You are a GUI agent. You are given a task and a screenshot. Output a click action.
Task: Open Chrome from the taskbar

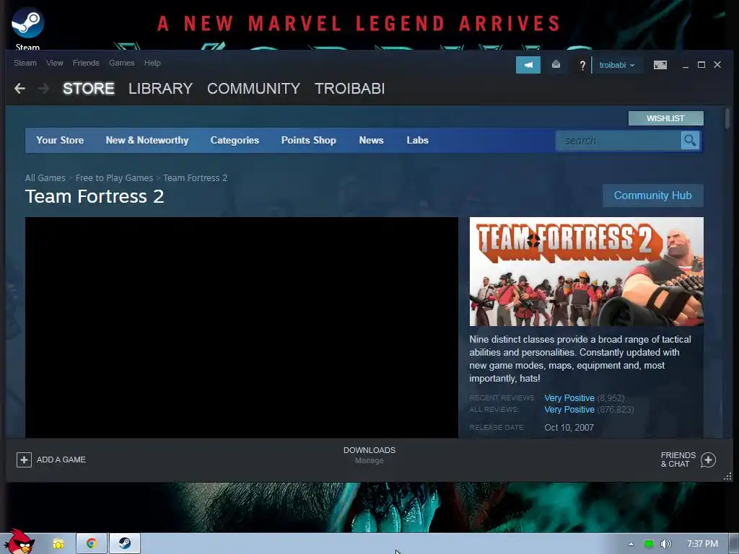[92, 543]
